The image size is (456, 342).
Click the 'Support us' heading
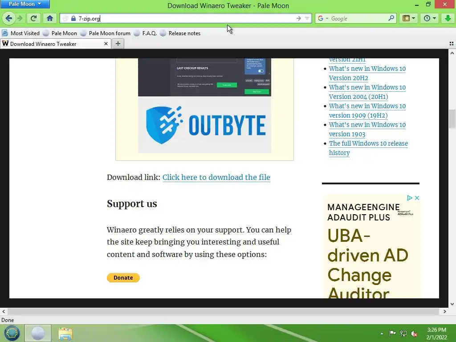tap(132, 204)
